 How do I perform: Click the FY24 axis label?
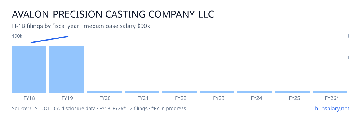255,98
